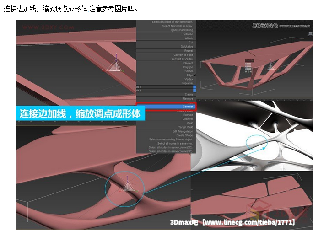
Task: Choose Create Shape entry
Action: click(x=185, y=135)
